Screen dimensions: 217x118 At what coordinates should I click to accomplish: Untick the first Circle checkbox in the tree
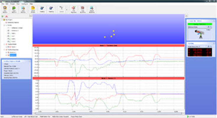(8, 39)
